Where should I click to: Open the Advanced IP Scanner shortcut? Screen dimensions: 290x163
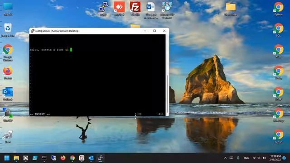click(x=167, y=10)
